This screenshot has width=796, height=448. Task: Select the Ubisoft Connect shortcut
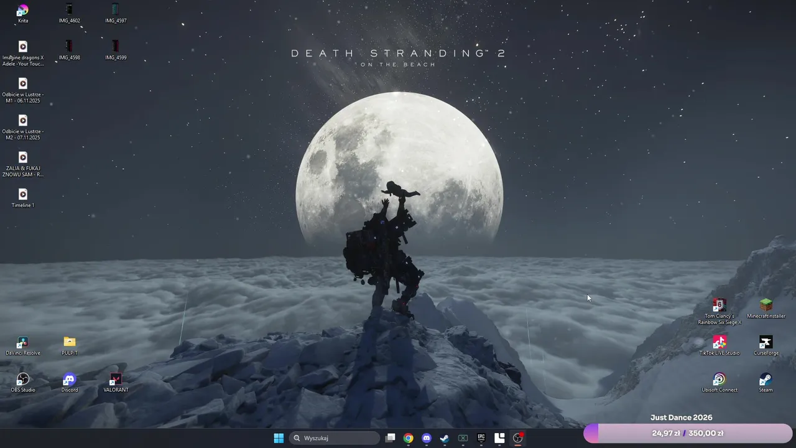tap(720, 383)
